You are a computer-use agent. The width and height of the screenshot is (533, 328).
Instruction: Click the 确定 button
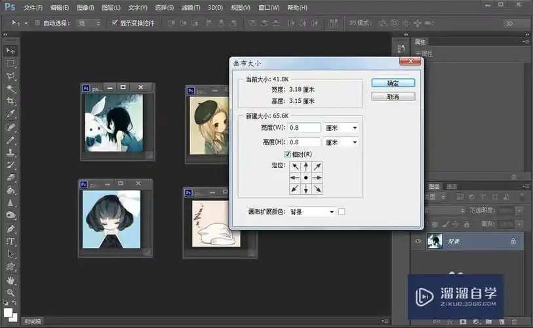click(393, 83)
